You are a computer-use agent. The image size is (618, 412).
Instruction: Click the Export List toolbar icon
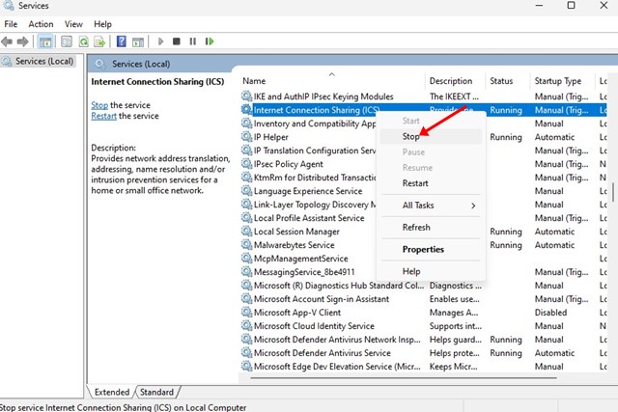click(x=100, y=41)
